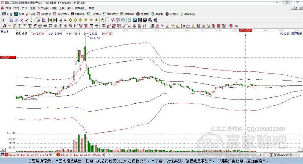Viewport: 303px width, 164px height.
Task: Click the 日K线 label
Action: pos(4,32)
